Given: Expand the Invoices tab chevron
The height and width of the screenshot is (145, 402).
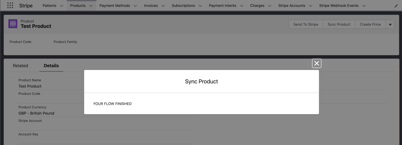Looking at the screenshot, I should click(x=163, y=6).
